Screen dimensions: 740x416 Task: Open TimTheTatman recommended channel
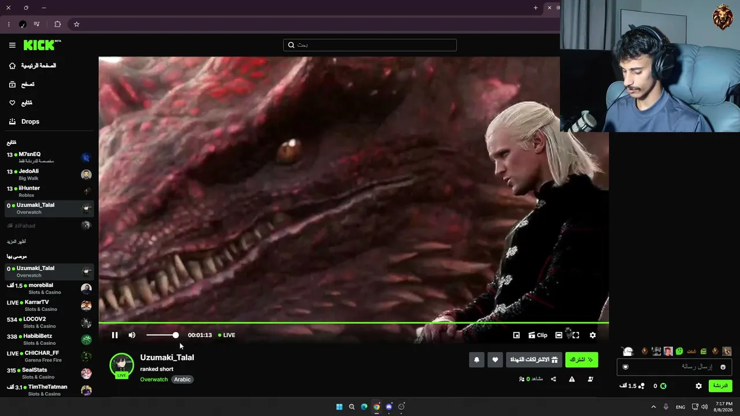click(49, 390)
